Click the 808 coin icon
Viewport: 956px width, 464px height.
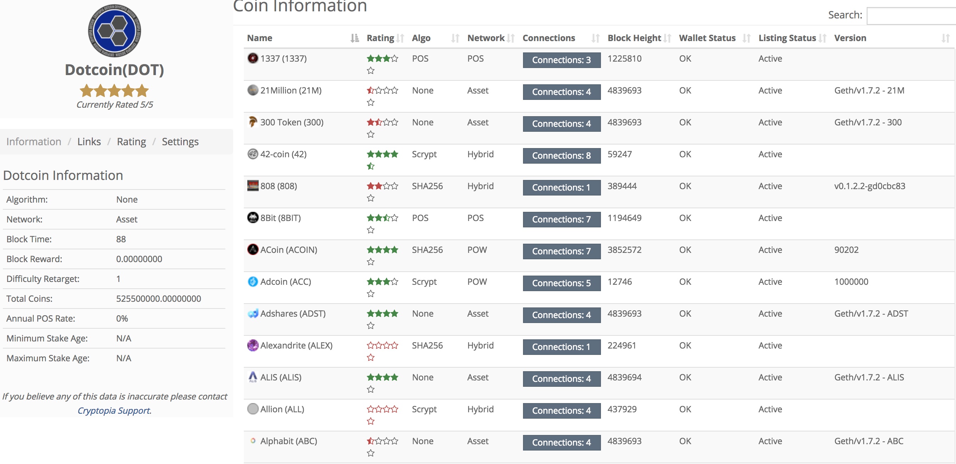(253, 186)
